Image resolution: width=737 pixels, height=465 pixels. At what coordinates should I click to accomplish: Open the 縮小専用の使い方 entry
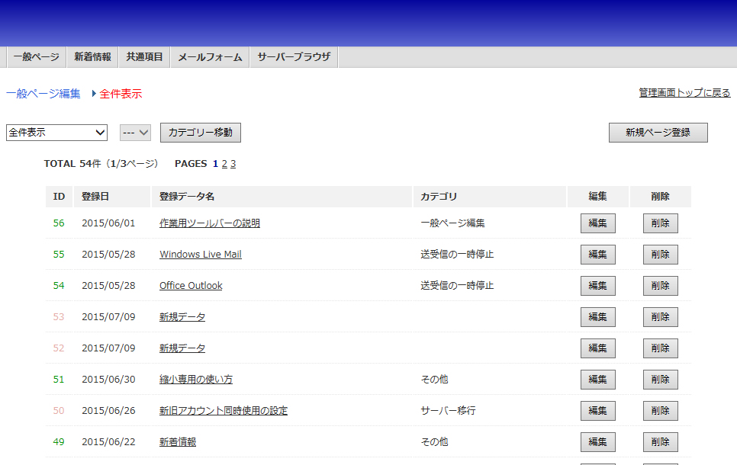pyautogui.click(x=195, y=380)
